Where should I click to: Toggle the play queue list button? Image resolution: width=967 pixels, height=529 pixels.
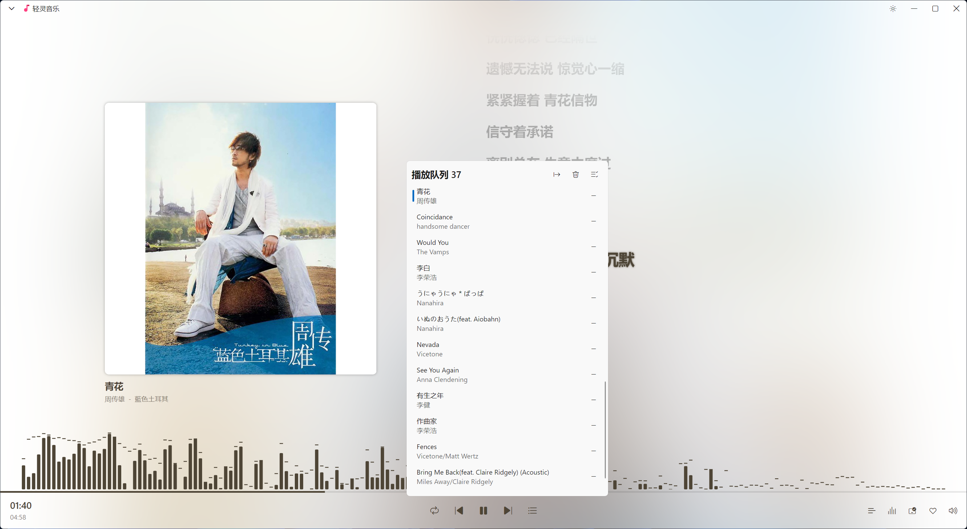(x=532, y=511)
